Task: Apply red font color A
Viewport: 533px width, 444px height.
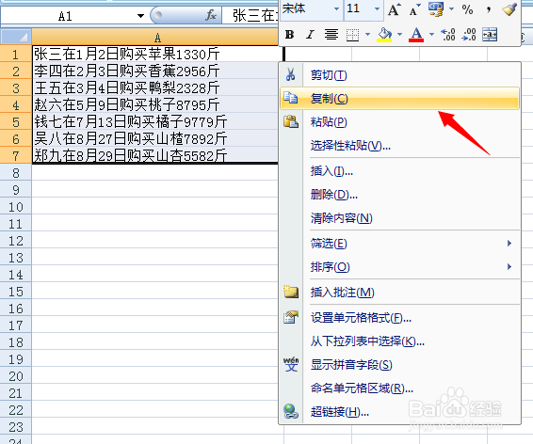Action: (x=416, y=35)
